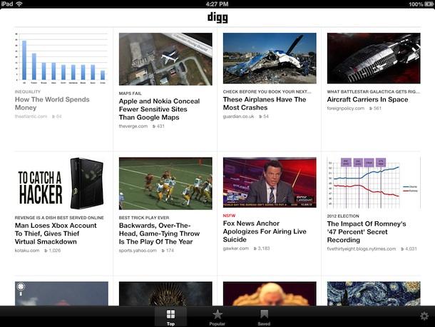Tap the 174 digg count on football story

[168, 251]
